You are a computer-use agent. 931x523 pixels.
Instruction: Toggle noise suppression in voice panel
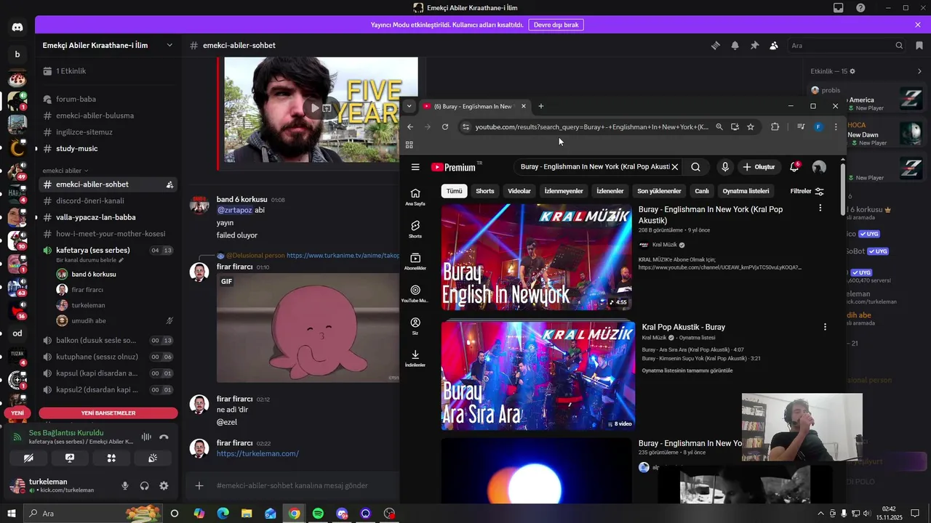click(146, 437)
